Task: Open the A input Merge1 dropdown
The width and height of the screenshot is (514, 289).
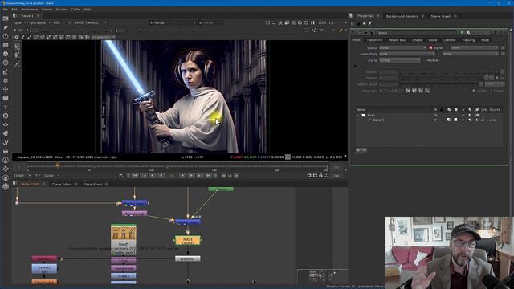Action: pos(161,22)
